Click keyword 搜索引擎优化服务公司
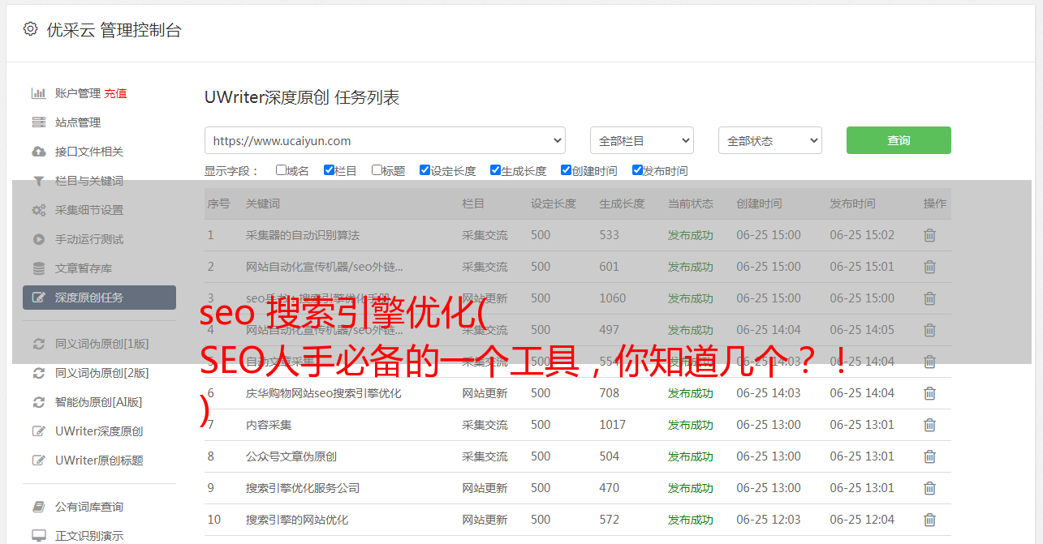Viewport: 1043px width, 544px height. (303, 488)
